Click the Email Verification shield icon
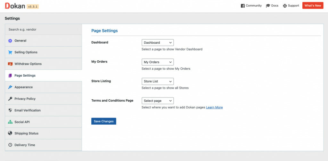 point(10,110)
